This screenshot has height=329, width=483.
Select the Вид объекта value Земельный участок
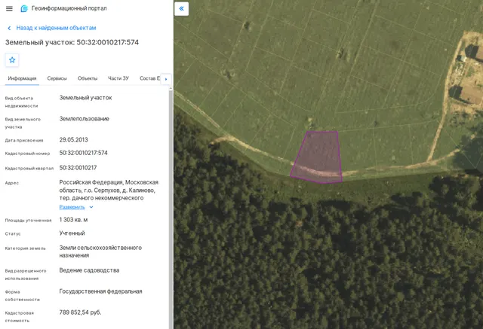point(85,98)
